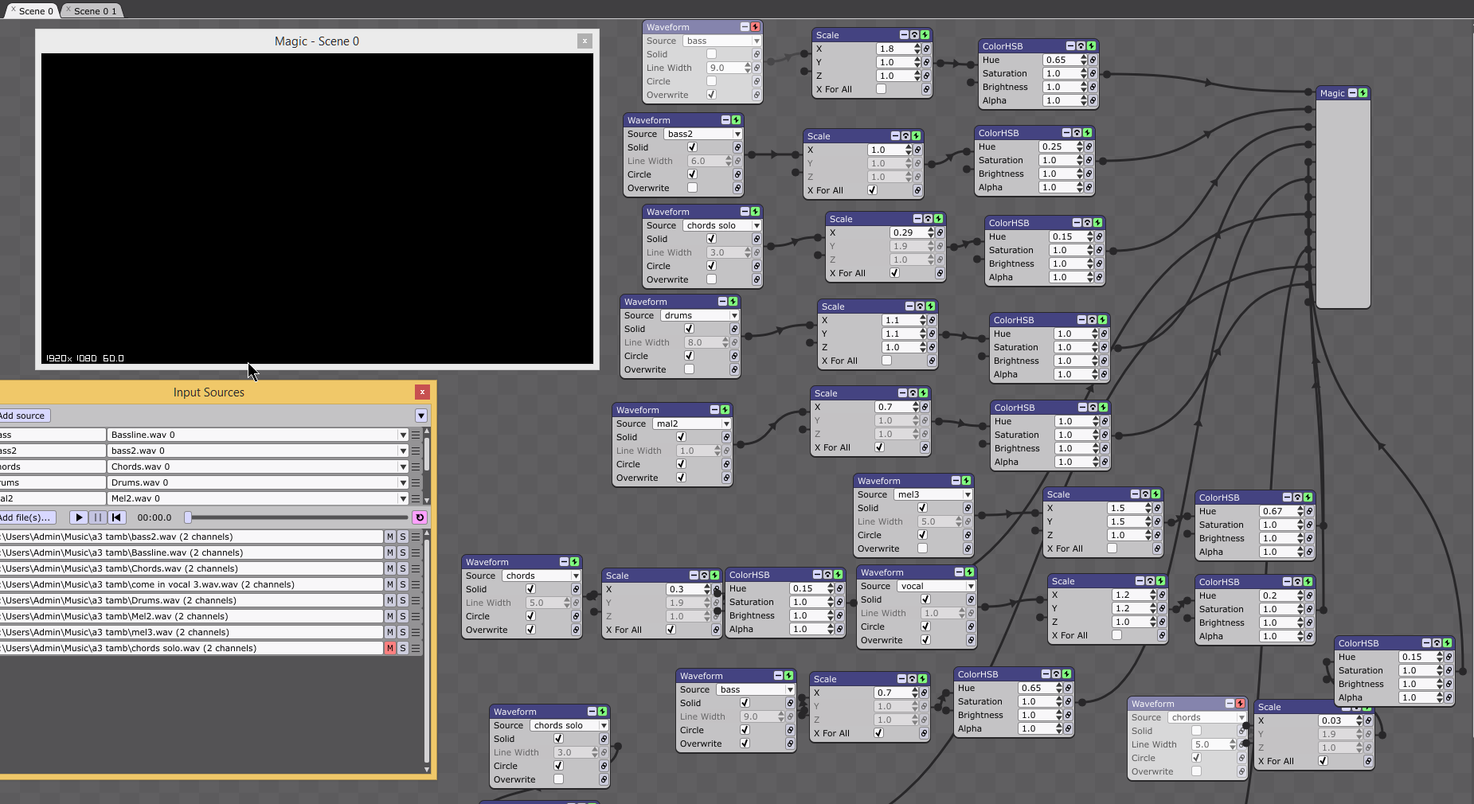The height and width of the screenshot is (804, 1474).
Task: Click the audio playback position slider
Action: click(x=296, y=517)
